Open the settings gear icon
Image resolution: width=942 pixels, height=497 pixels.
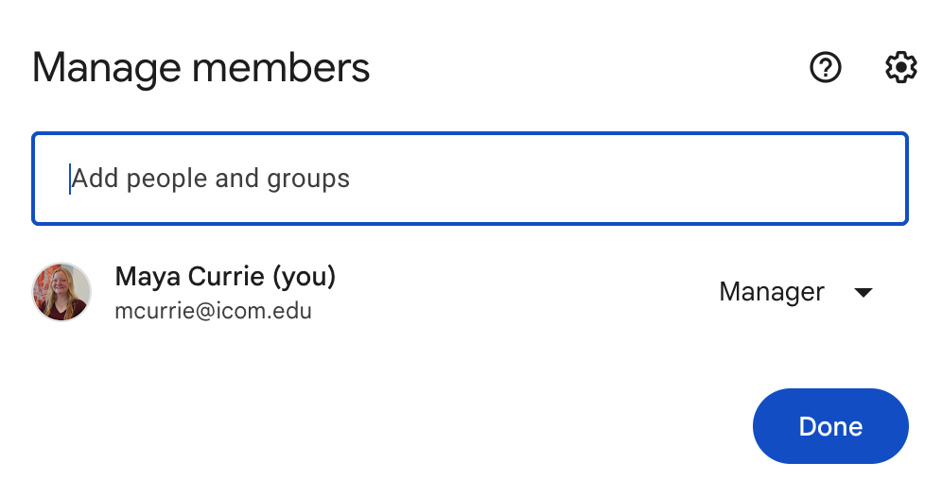[900, 67]
